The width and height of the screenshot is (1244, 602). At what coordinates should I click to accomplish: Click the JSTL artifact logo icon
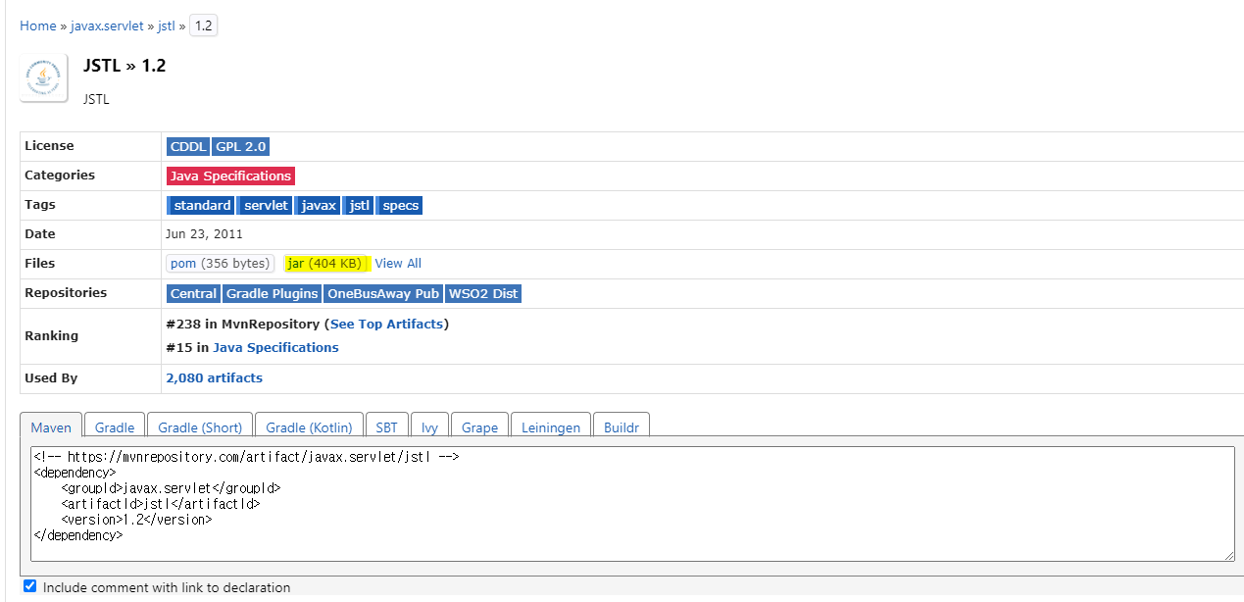pos(44,77)
